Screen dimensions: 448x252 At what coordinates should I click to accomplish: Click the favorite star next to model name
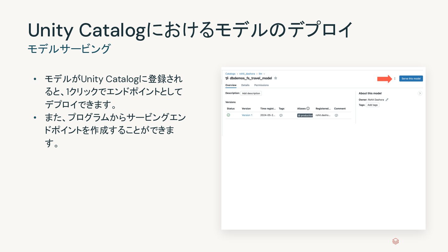pyautogui.click(x=276, y=78)
